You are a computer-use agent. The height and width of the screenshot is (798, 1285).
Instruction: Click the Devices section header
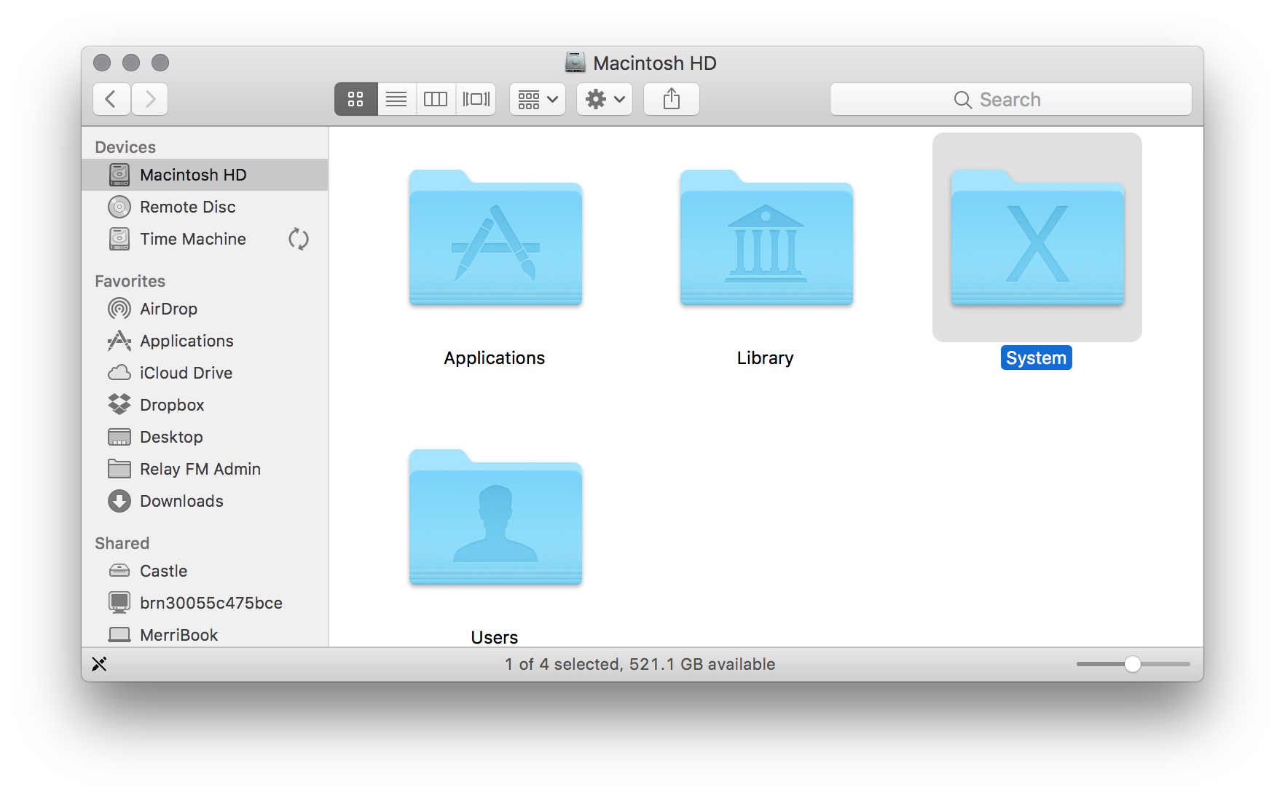point(125,147)
